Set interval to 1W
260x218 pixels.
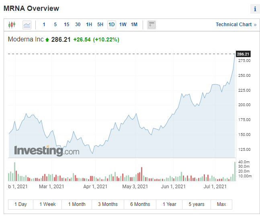pos(123,25)
